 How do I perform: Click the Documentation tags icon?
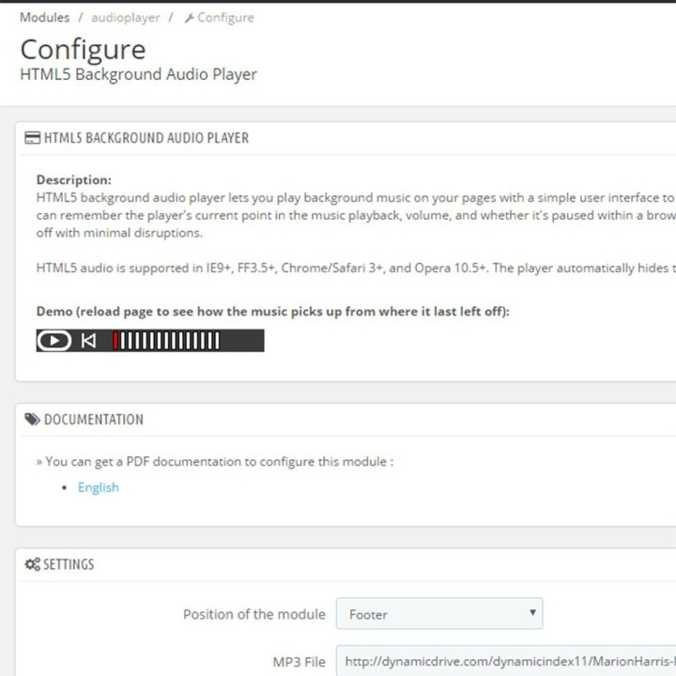coord(32,419)
